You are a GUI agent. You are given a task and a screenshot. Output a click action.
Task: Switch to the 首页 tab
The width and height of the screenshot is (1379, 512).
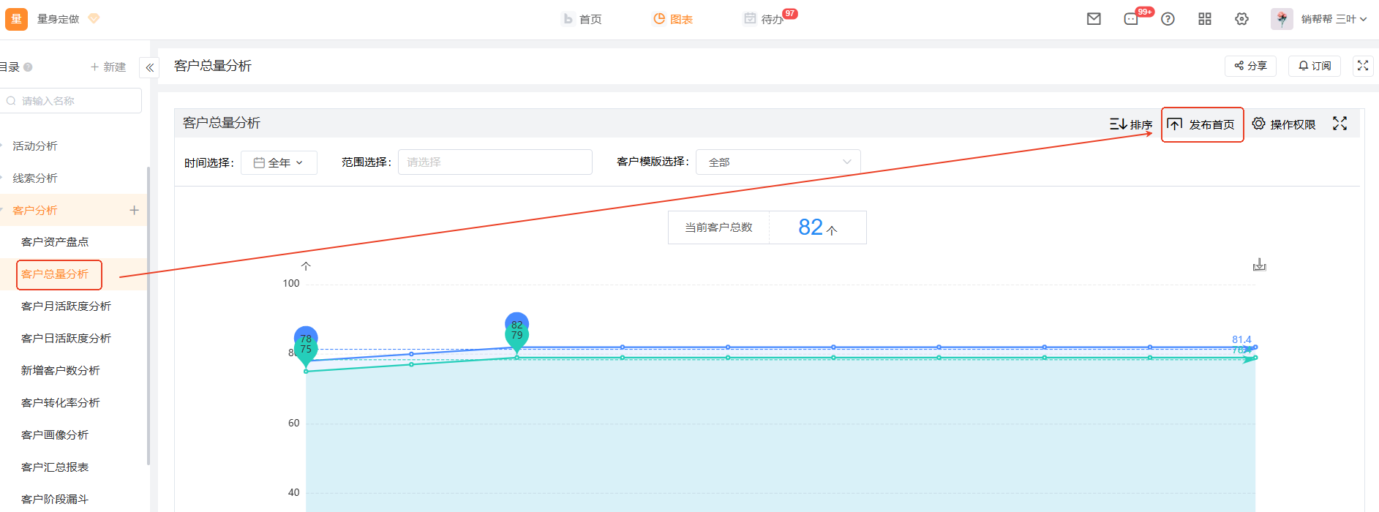(582, 19)
